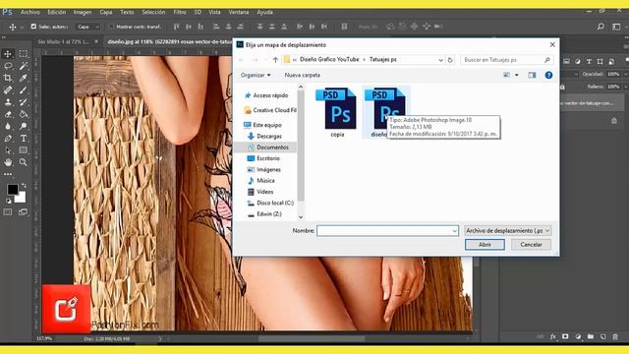Add a layer mask
Viewport: 629px width, 354px height.
565,336
